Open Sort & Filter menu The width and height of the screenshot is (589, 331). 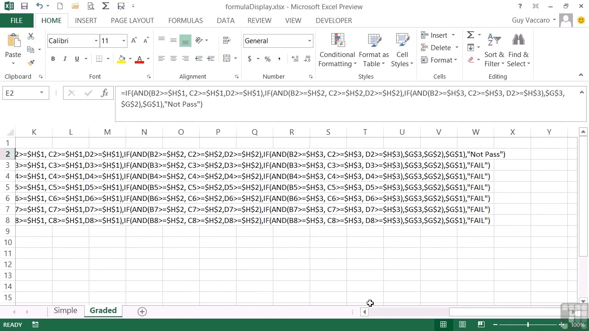point(494,51)
